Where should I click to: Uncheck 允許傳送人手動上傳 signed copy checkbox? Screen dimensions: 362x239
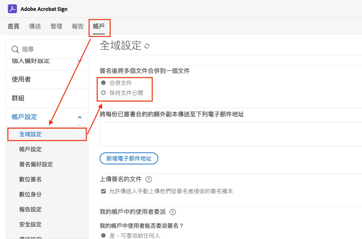[104, 191]
